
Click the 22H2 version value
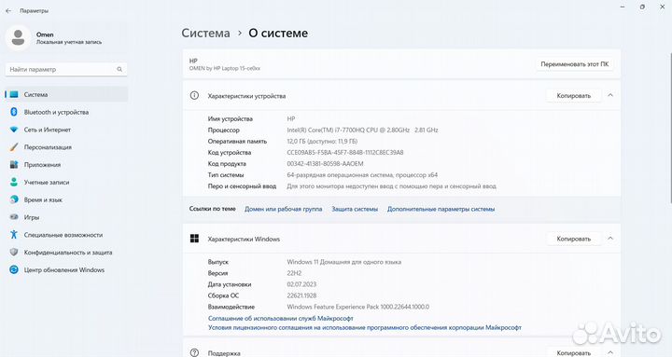click(294, 273)
